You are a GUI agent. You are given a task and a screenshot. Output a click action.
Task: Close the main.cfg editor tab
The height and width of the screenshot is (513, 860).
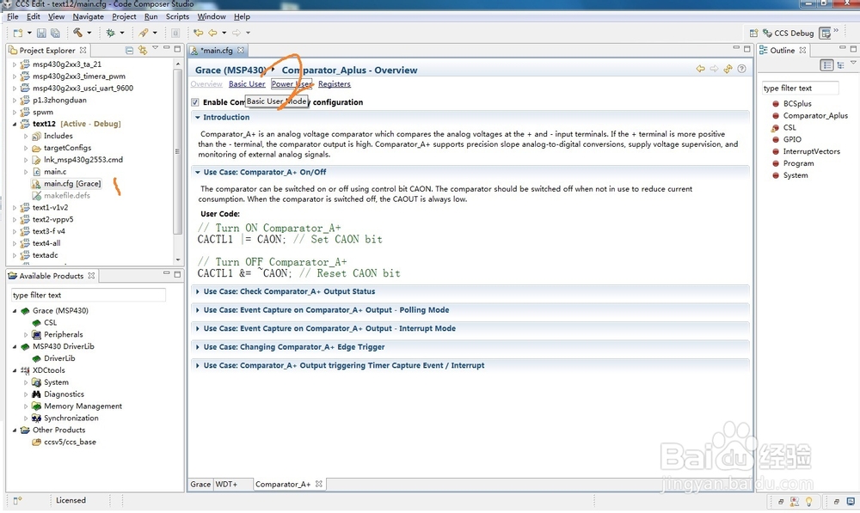pos(240,51)
